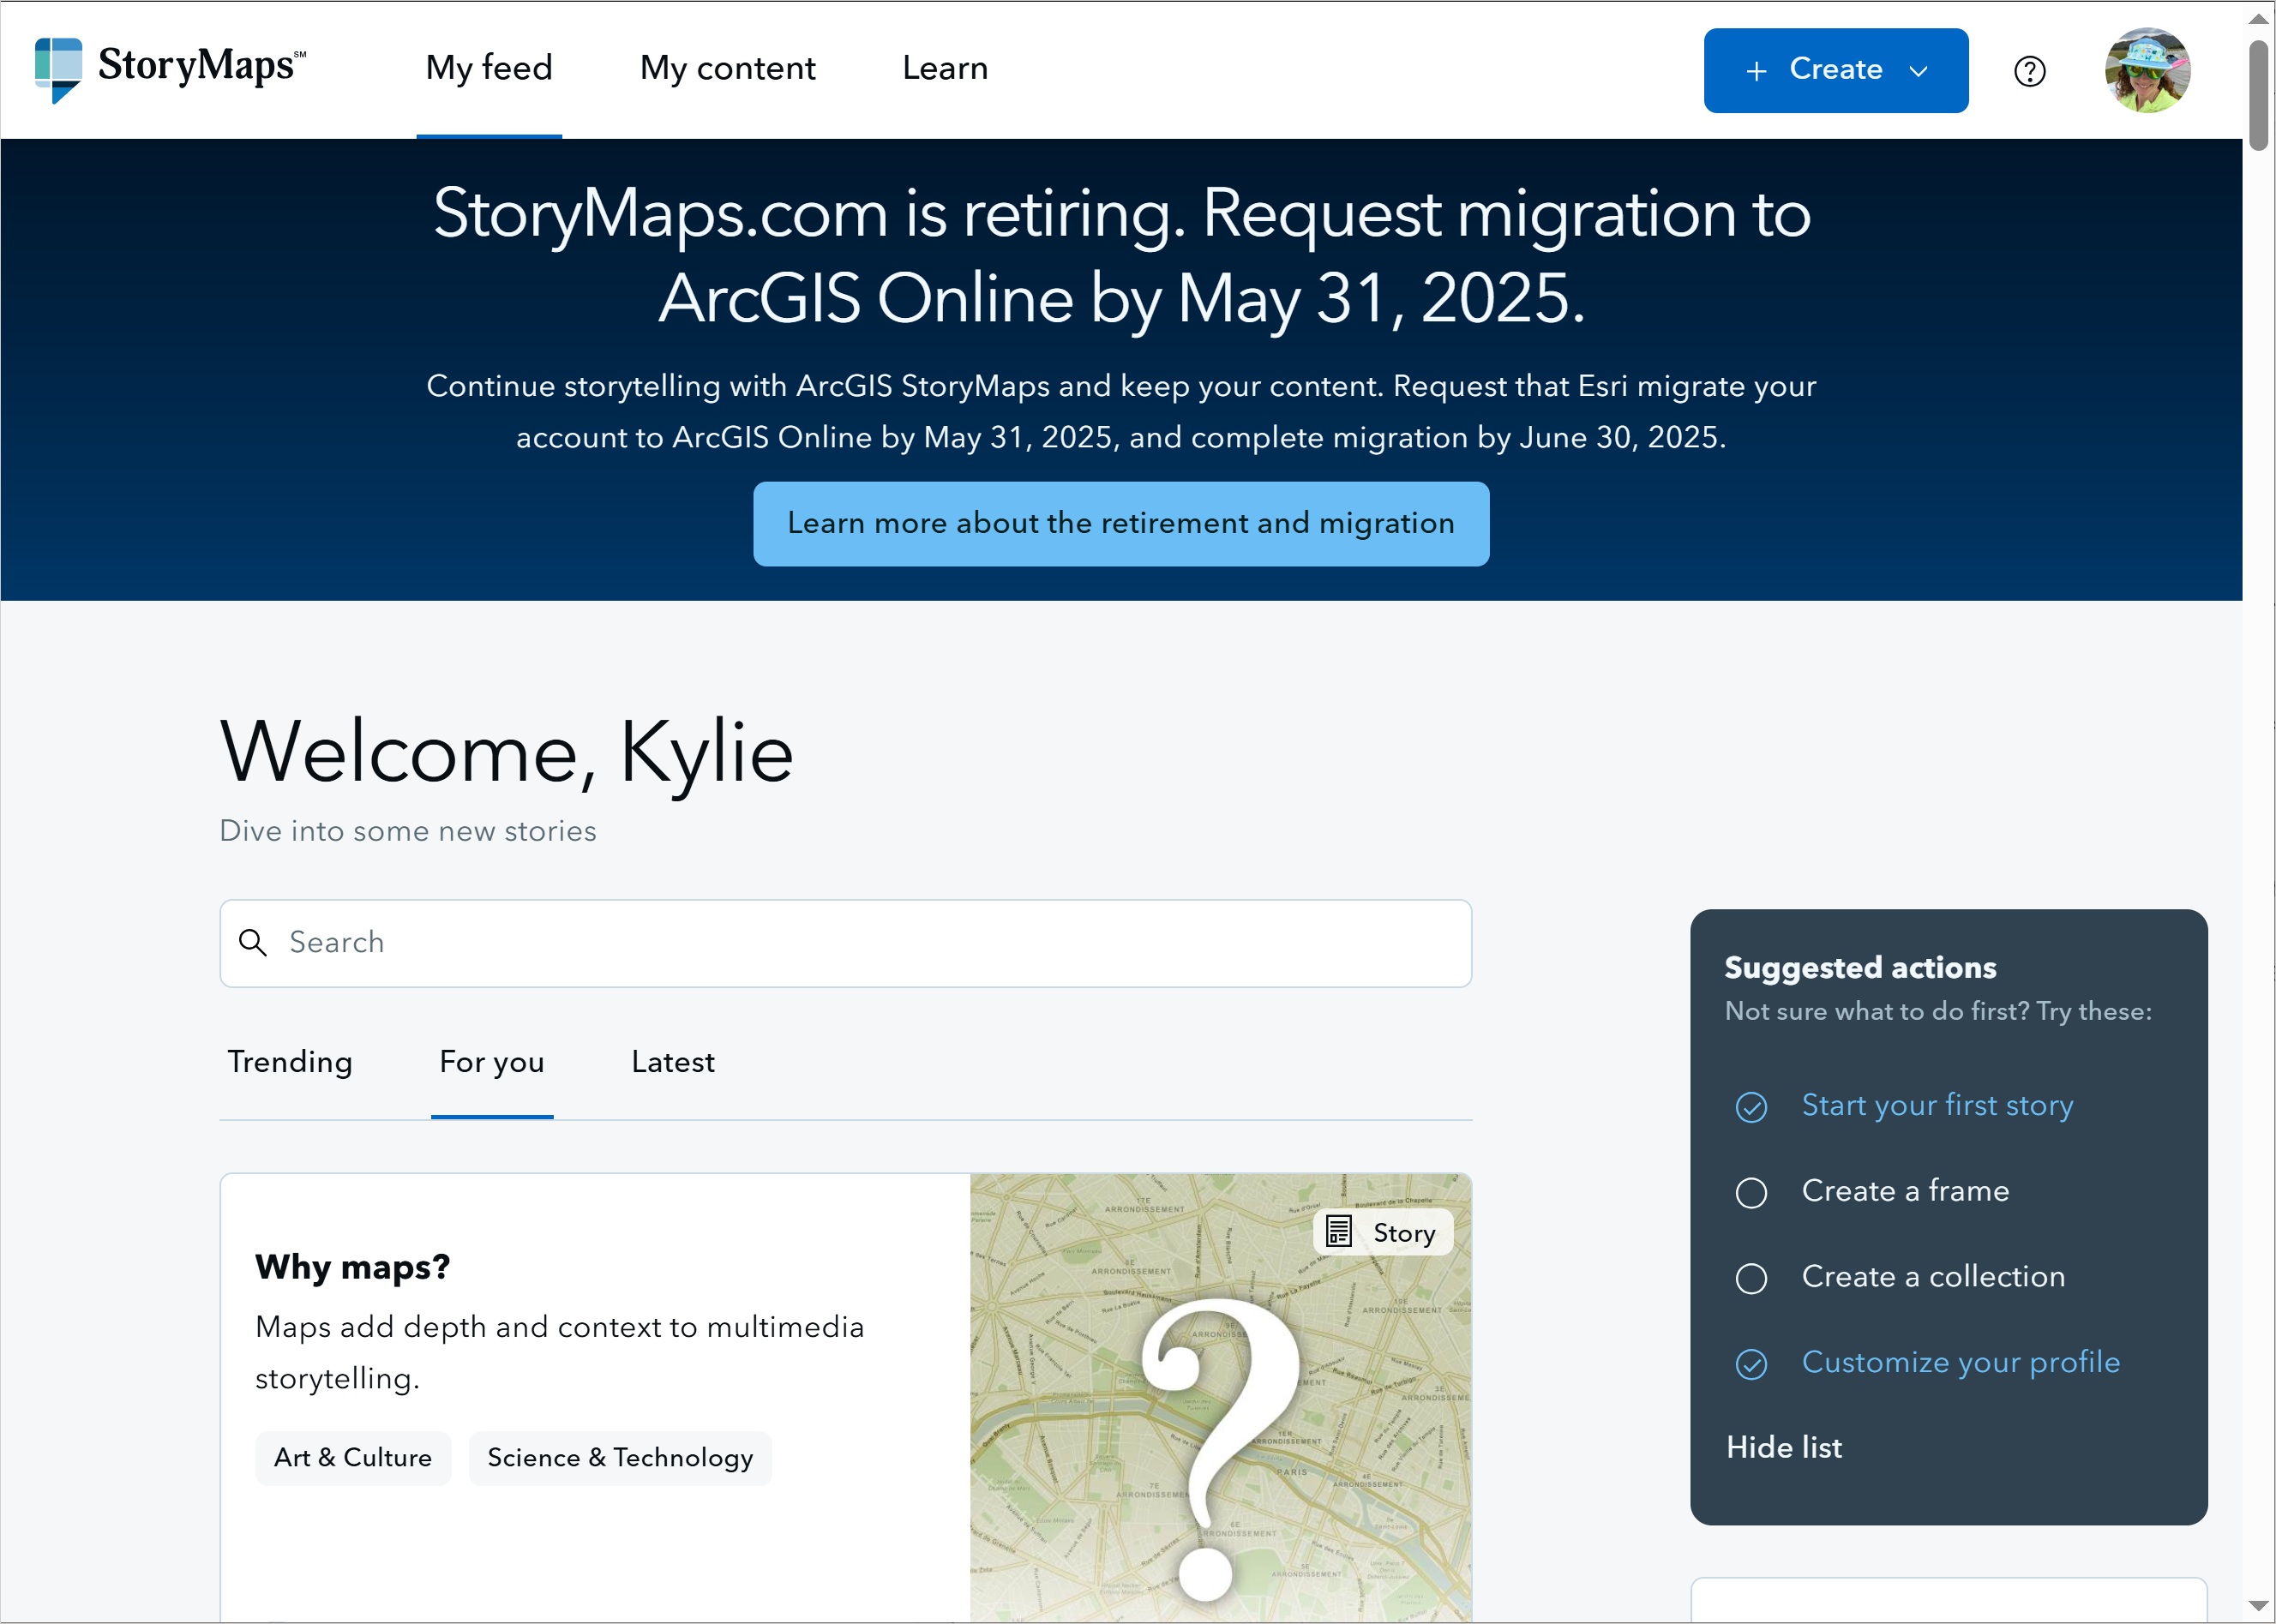Image resolution: width=2276 pixels, height=1624 pixels.
Task: Click the 'Dive into some new stories' text
Action: click(x=408, y=831)
